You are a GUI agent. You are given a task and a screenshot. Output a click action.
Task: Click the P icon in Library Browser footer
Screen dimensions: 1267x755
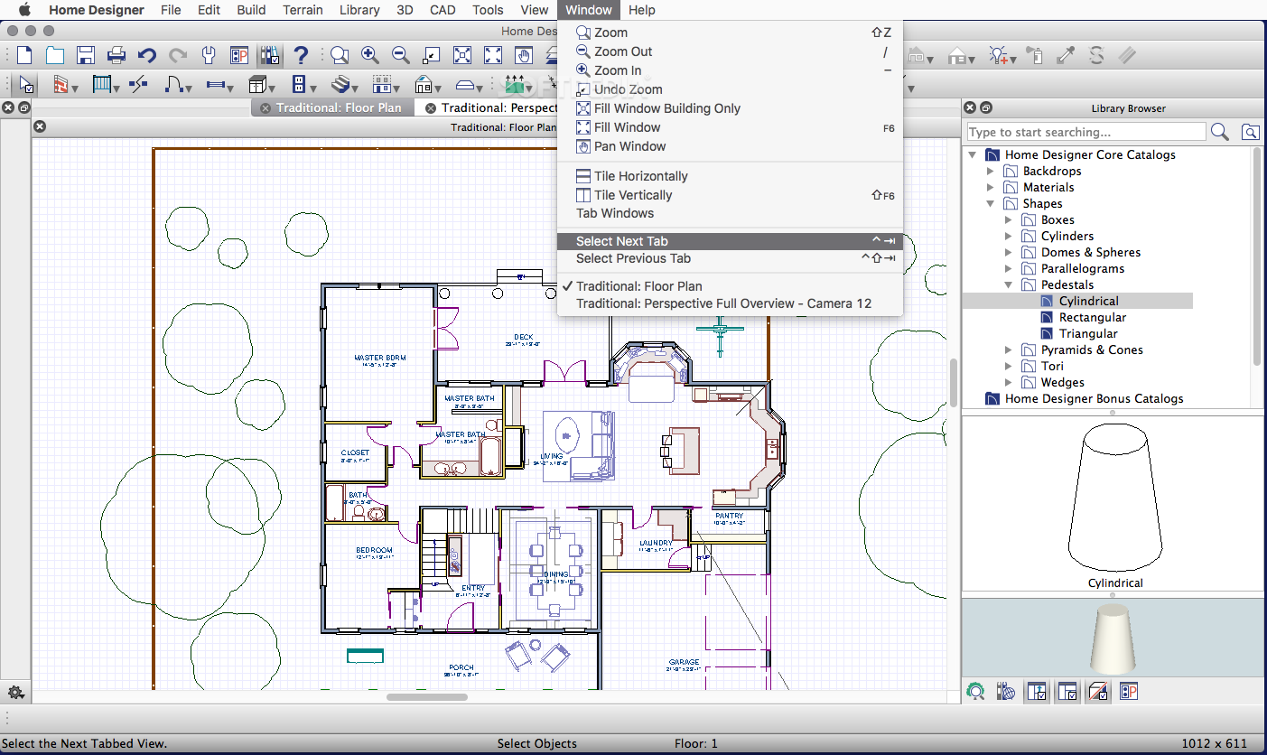click(x=1128, y=692)
